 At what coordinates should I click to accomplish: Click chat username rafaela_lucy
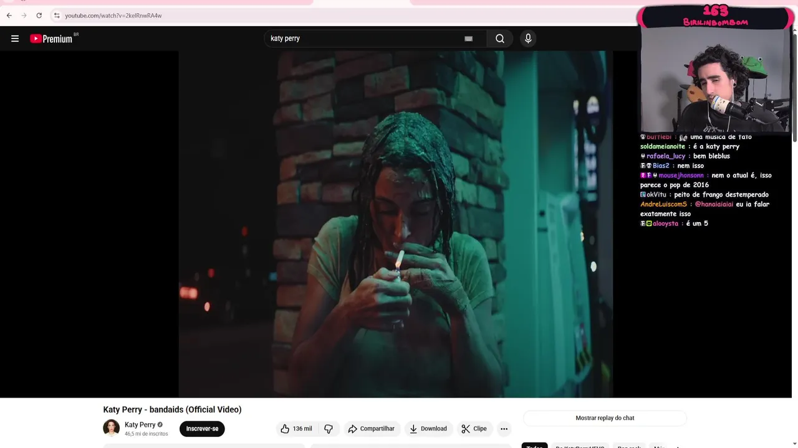pos(666,156)
